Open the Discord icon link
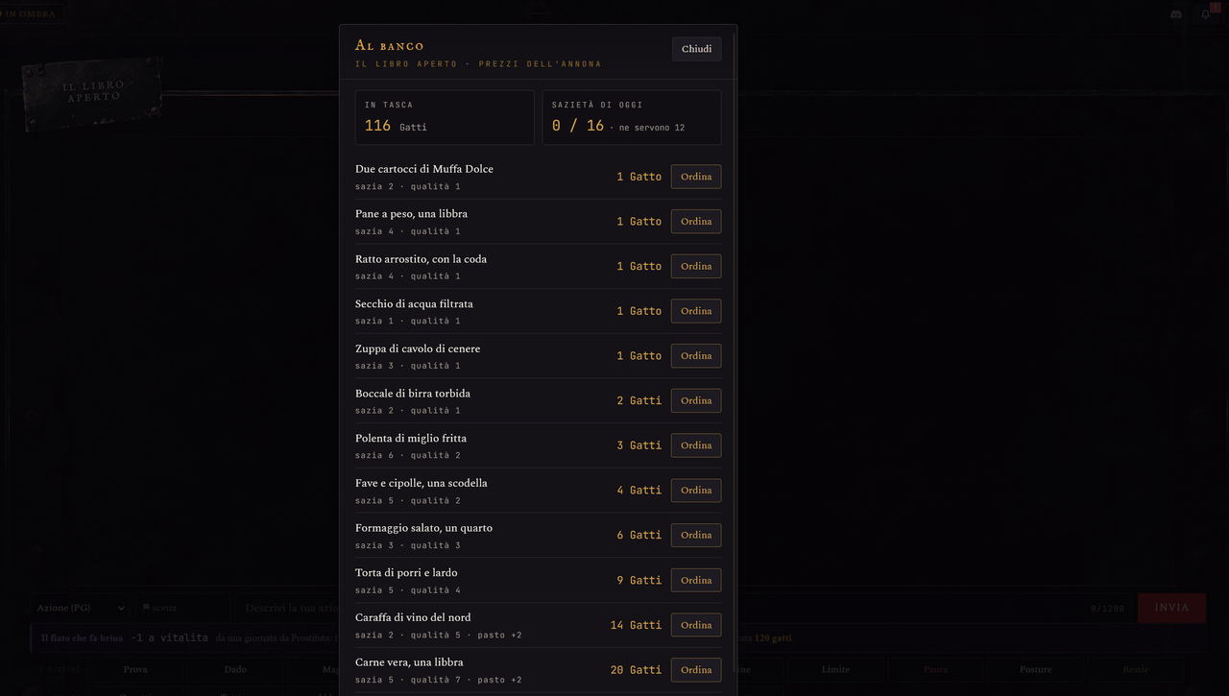This screenshot has width=1229, height=696. point(1176,14)
